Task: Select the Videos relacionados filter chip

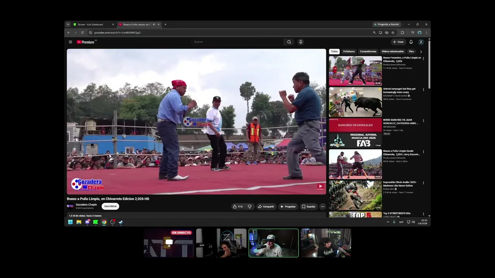Action: click(393, 51)
